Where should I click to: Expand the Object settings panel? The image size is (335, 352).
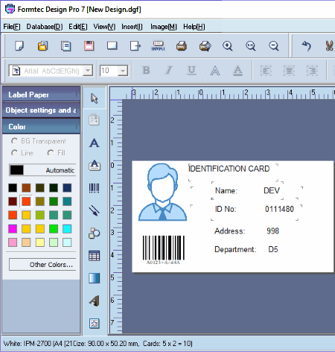click(x=41, y=110)
